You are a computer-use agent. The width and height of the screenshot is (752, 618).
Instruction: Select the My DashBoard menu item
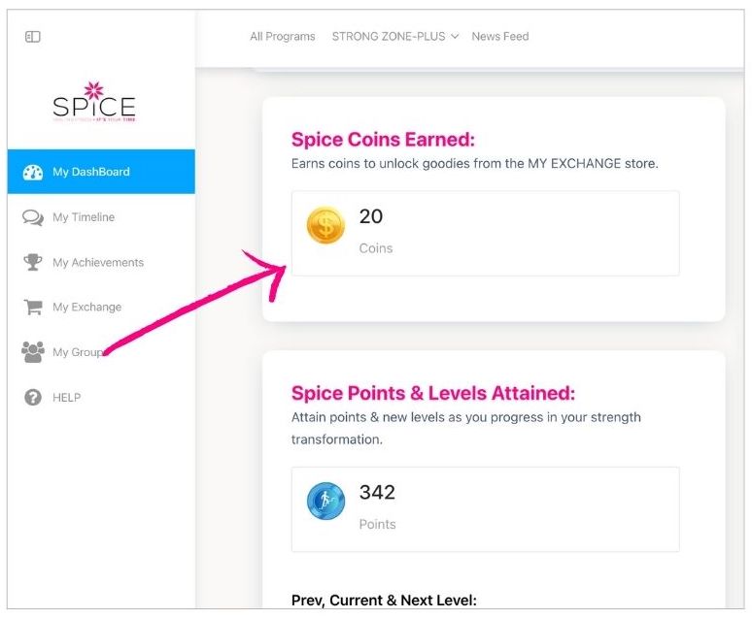click(x=91, y=173)
